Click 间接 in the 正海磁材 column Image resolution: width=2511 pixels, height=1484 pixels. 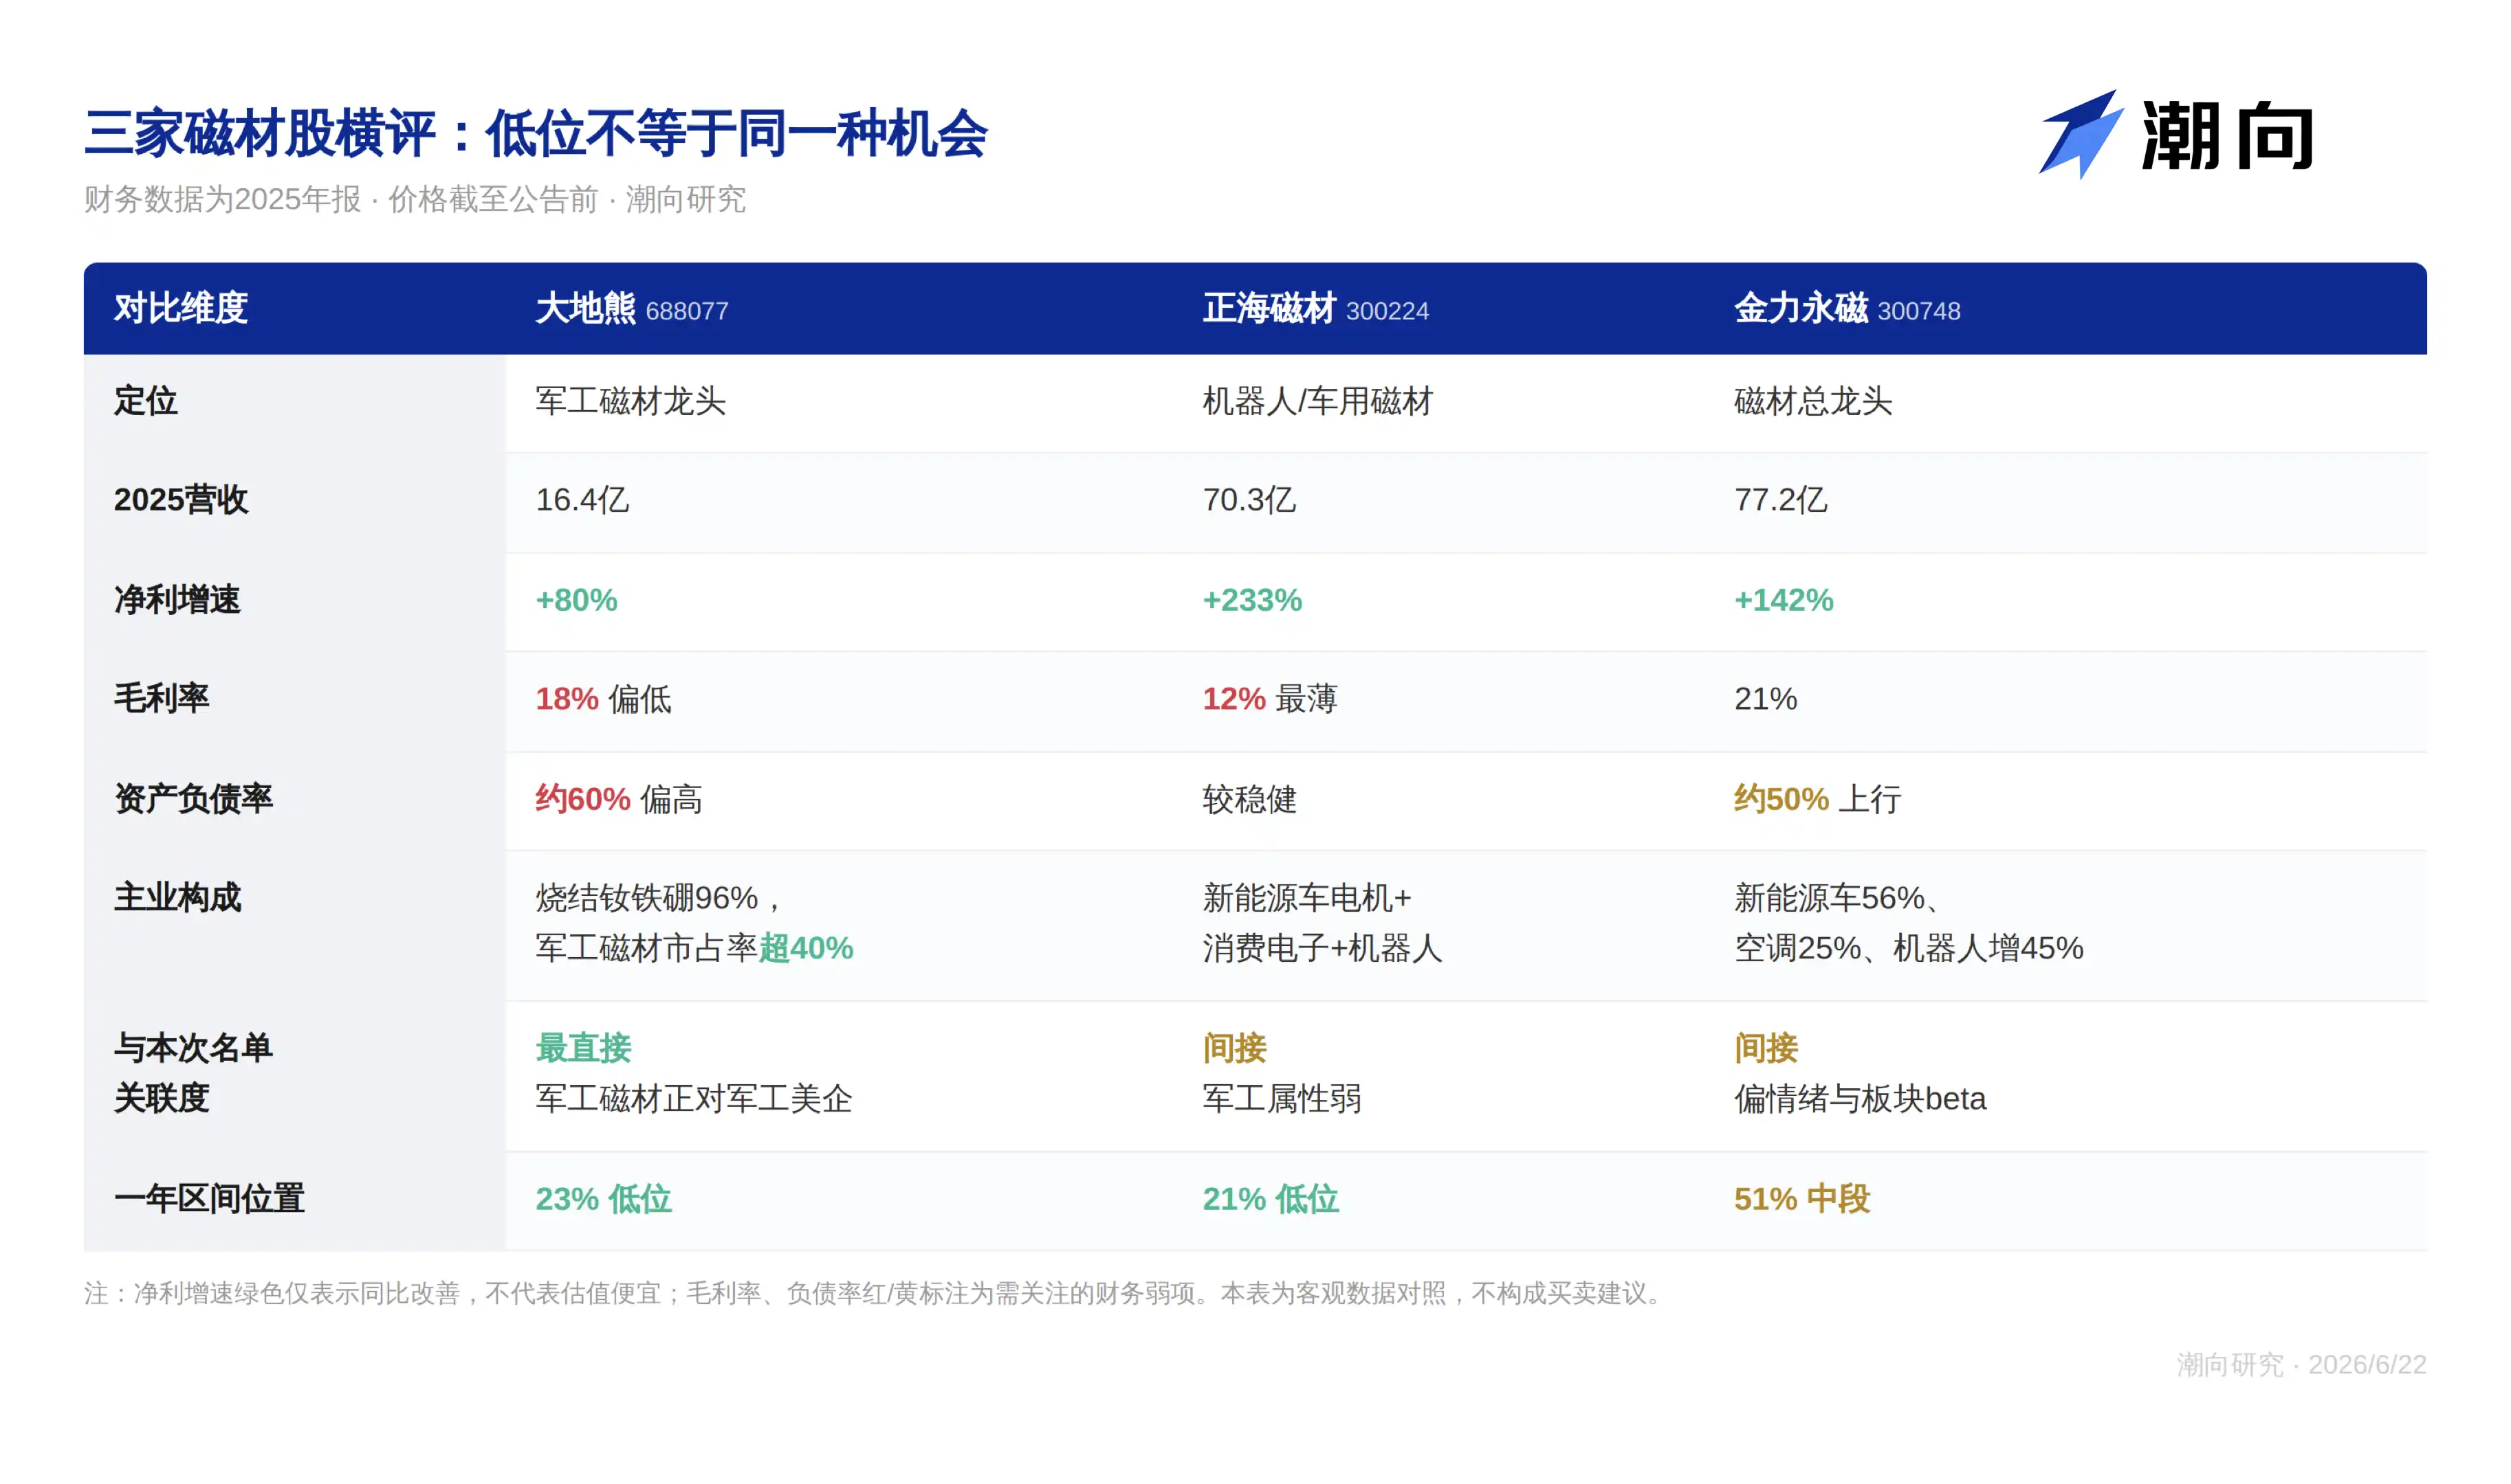tap(1234, 1048)
